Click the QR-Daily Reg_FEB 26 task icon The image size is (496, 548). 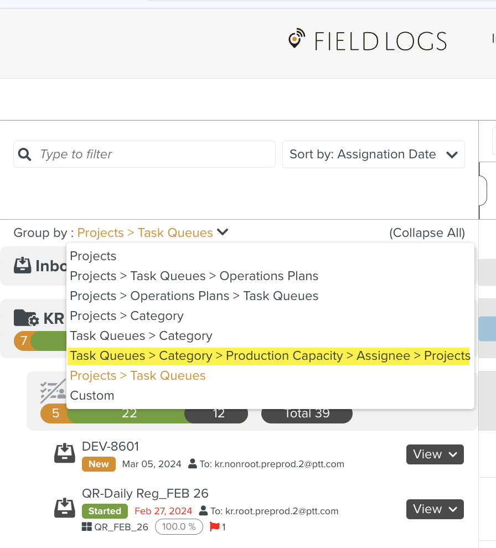pyautogui.click(x=65, y=508)
